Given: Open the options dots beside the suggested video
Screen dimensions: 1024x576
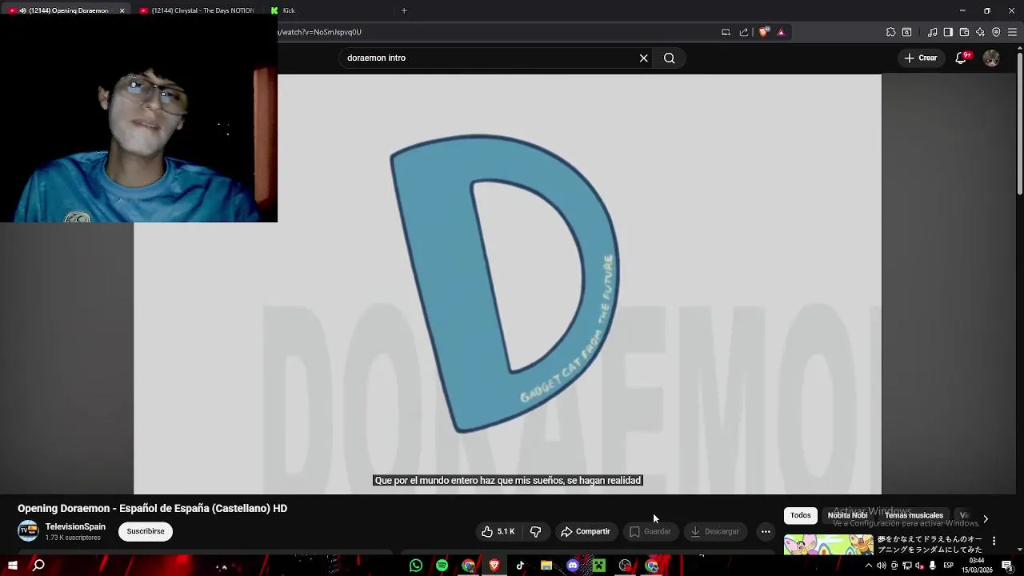Looking at the screenshot, I should point(994,542).
